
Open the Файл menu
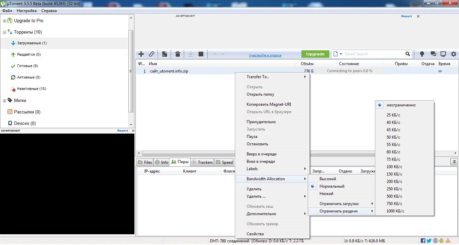pos(7,11)
